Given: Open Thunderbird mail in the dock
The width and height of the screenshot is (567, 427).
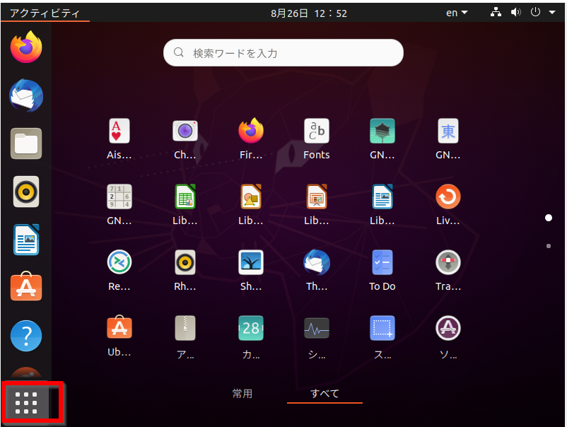Looking at the screenshot, I should 26,95.
